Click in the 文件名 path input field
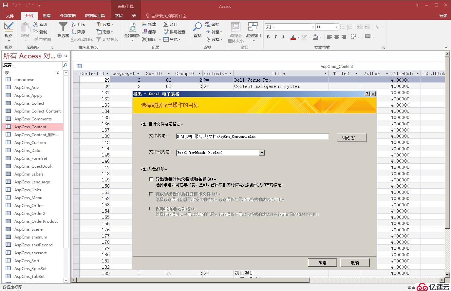The image size is (451, 291). click(x=252, y=136)
